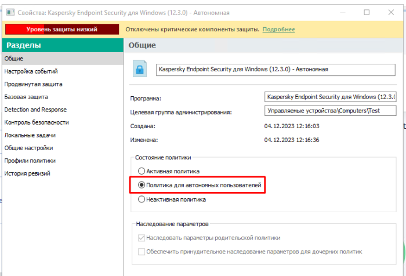
Task: Select Политика для автономных пользователей option
Action: tap(142, 185)
